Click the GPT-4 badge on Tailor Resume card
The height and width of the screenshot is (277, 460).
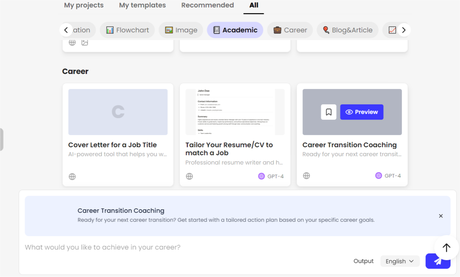(271, 176)
